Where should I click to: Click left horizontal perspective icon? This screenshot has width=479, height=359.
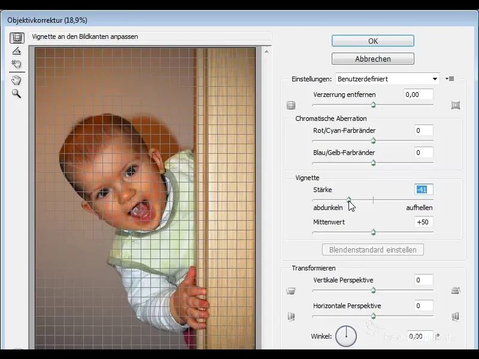pyautogui.click(x=291, y=317)
